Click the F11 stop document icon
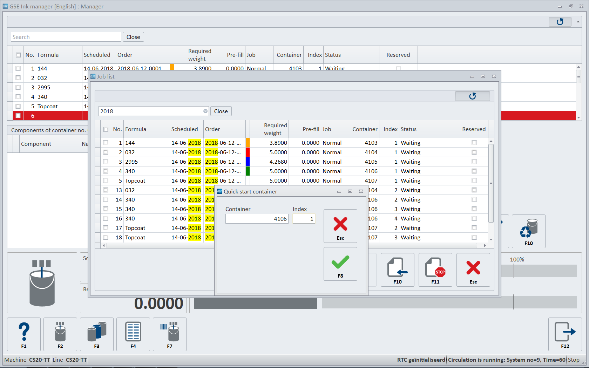 click(x=435, y=270)
